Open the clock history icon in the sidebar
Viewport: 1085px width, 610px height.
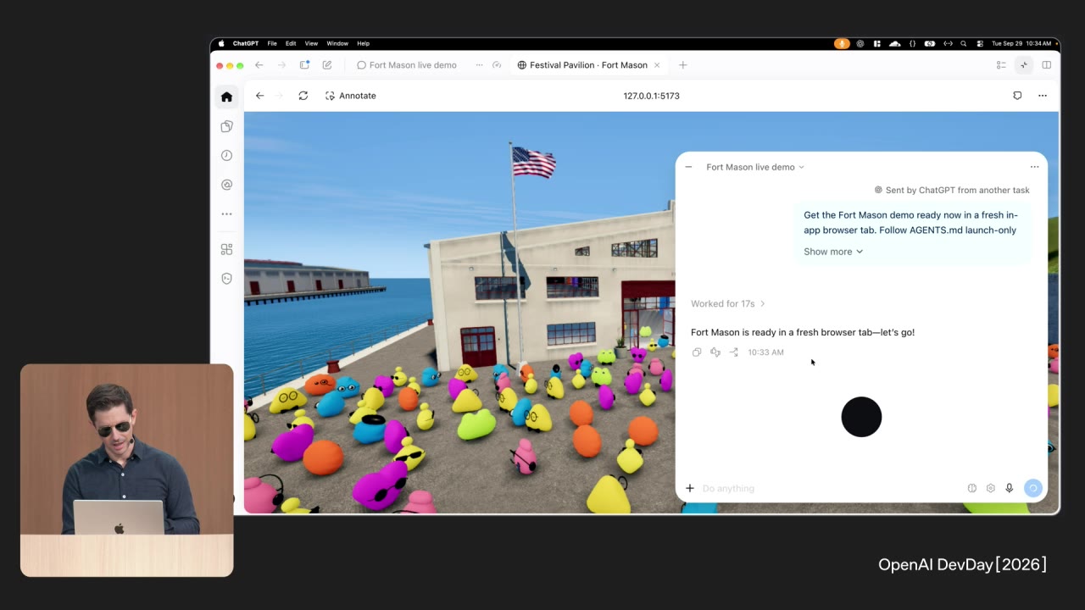[x=226, y=155]
